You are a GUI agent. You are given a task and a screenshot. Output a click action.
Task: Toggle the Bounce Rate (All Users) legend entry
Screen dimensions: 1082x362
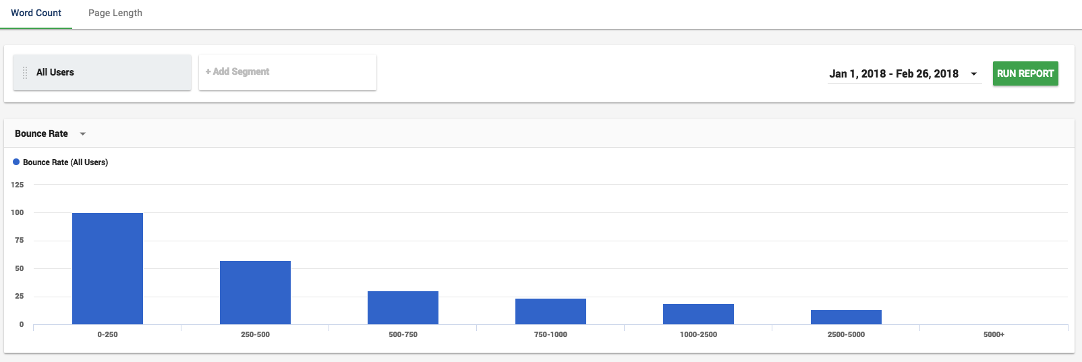[x=61, y=162]
